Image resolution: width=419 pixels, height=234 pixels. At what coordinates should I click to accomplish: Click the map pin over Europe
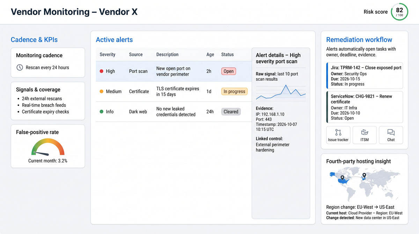click(x=364, y=176)
